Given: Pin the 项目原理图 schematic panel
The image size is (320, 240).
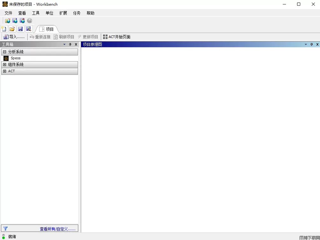Looking at the screenshot, I should click(311, 45).
